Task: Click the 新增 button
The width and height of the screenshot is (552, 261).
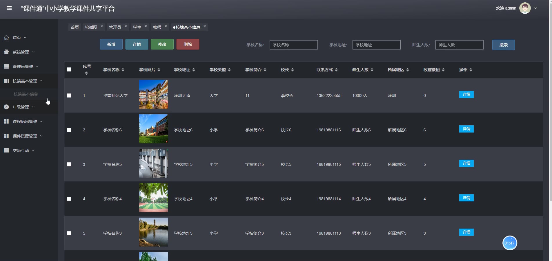Action: 111,44
